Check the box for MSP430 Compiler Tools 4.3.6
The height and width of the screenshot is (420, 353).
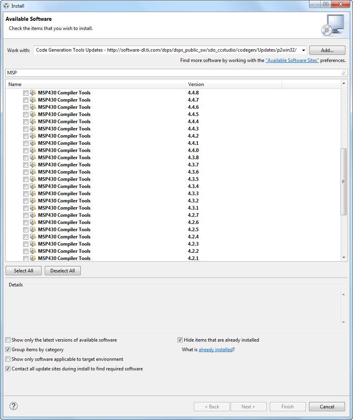pos(26,172)
